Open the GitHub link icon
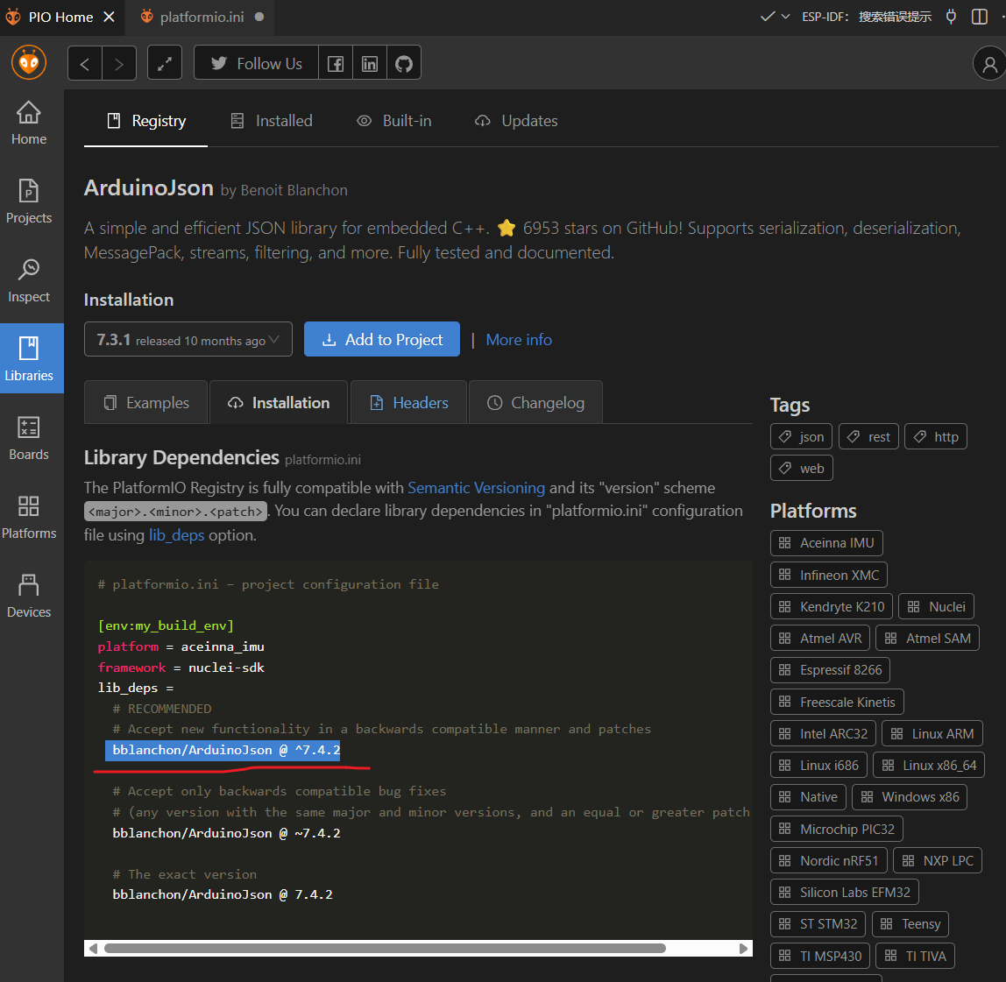1006x982 pixels. 404,63
